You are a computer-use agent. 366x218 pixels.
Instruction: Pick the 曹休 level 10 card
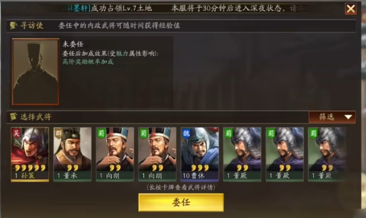point(200,154)
